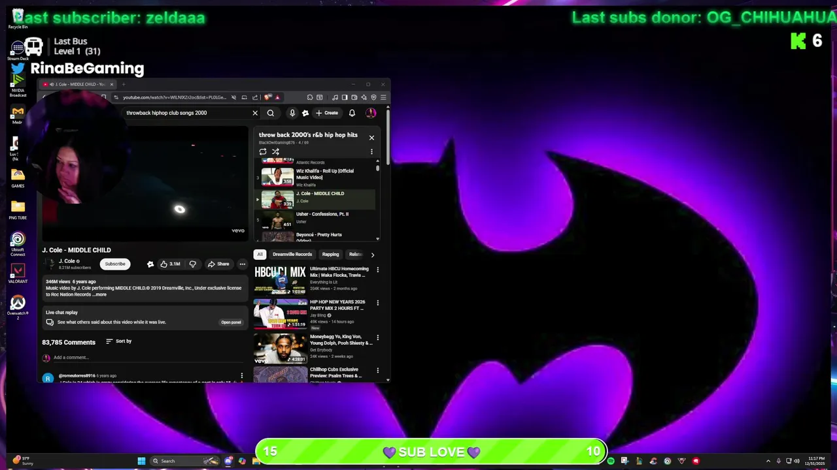Open browser music note media control icon
The height and width of the screenshot is (470, 837).
click(x=335, y=97)
